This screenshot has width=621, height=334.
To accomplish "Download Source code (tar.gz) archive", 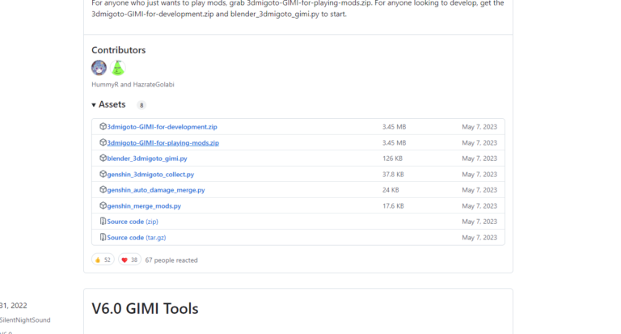I will point(136,238).
